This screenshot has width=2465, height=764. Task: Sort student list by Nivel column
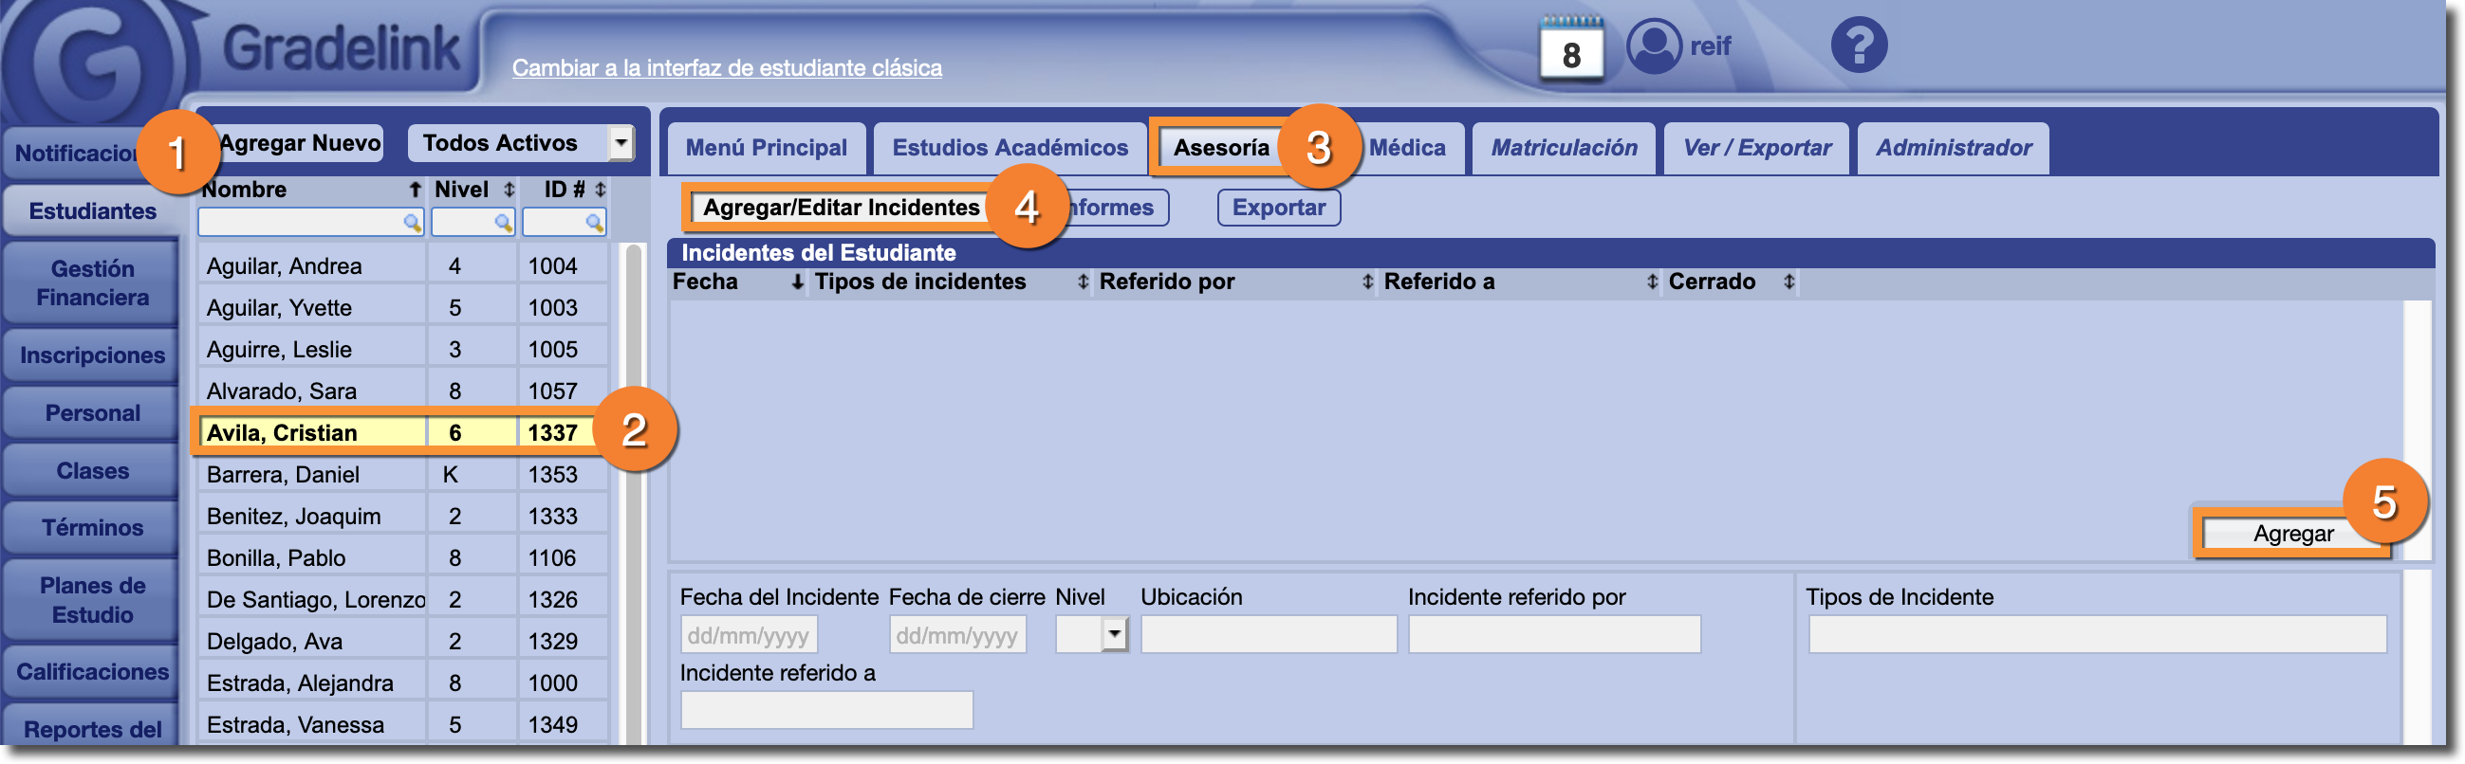tap(510, 190)
